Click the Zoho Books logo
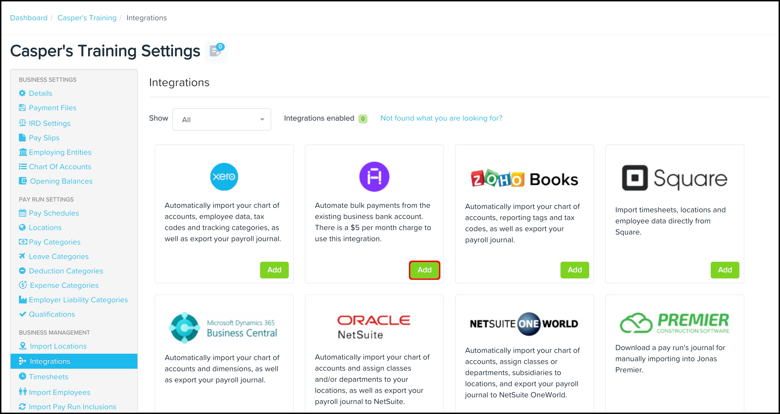780x414 pixels. coord(524,179)
